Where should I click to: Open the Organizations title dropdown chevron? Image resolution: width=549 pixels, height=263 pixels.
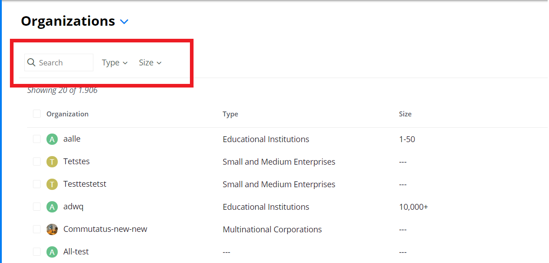click(x=125, y=22)
